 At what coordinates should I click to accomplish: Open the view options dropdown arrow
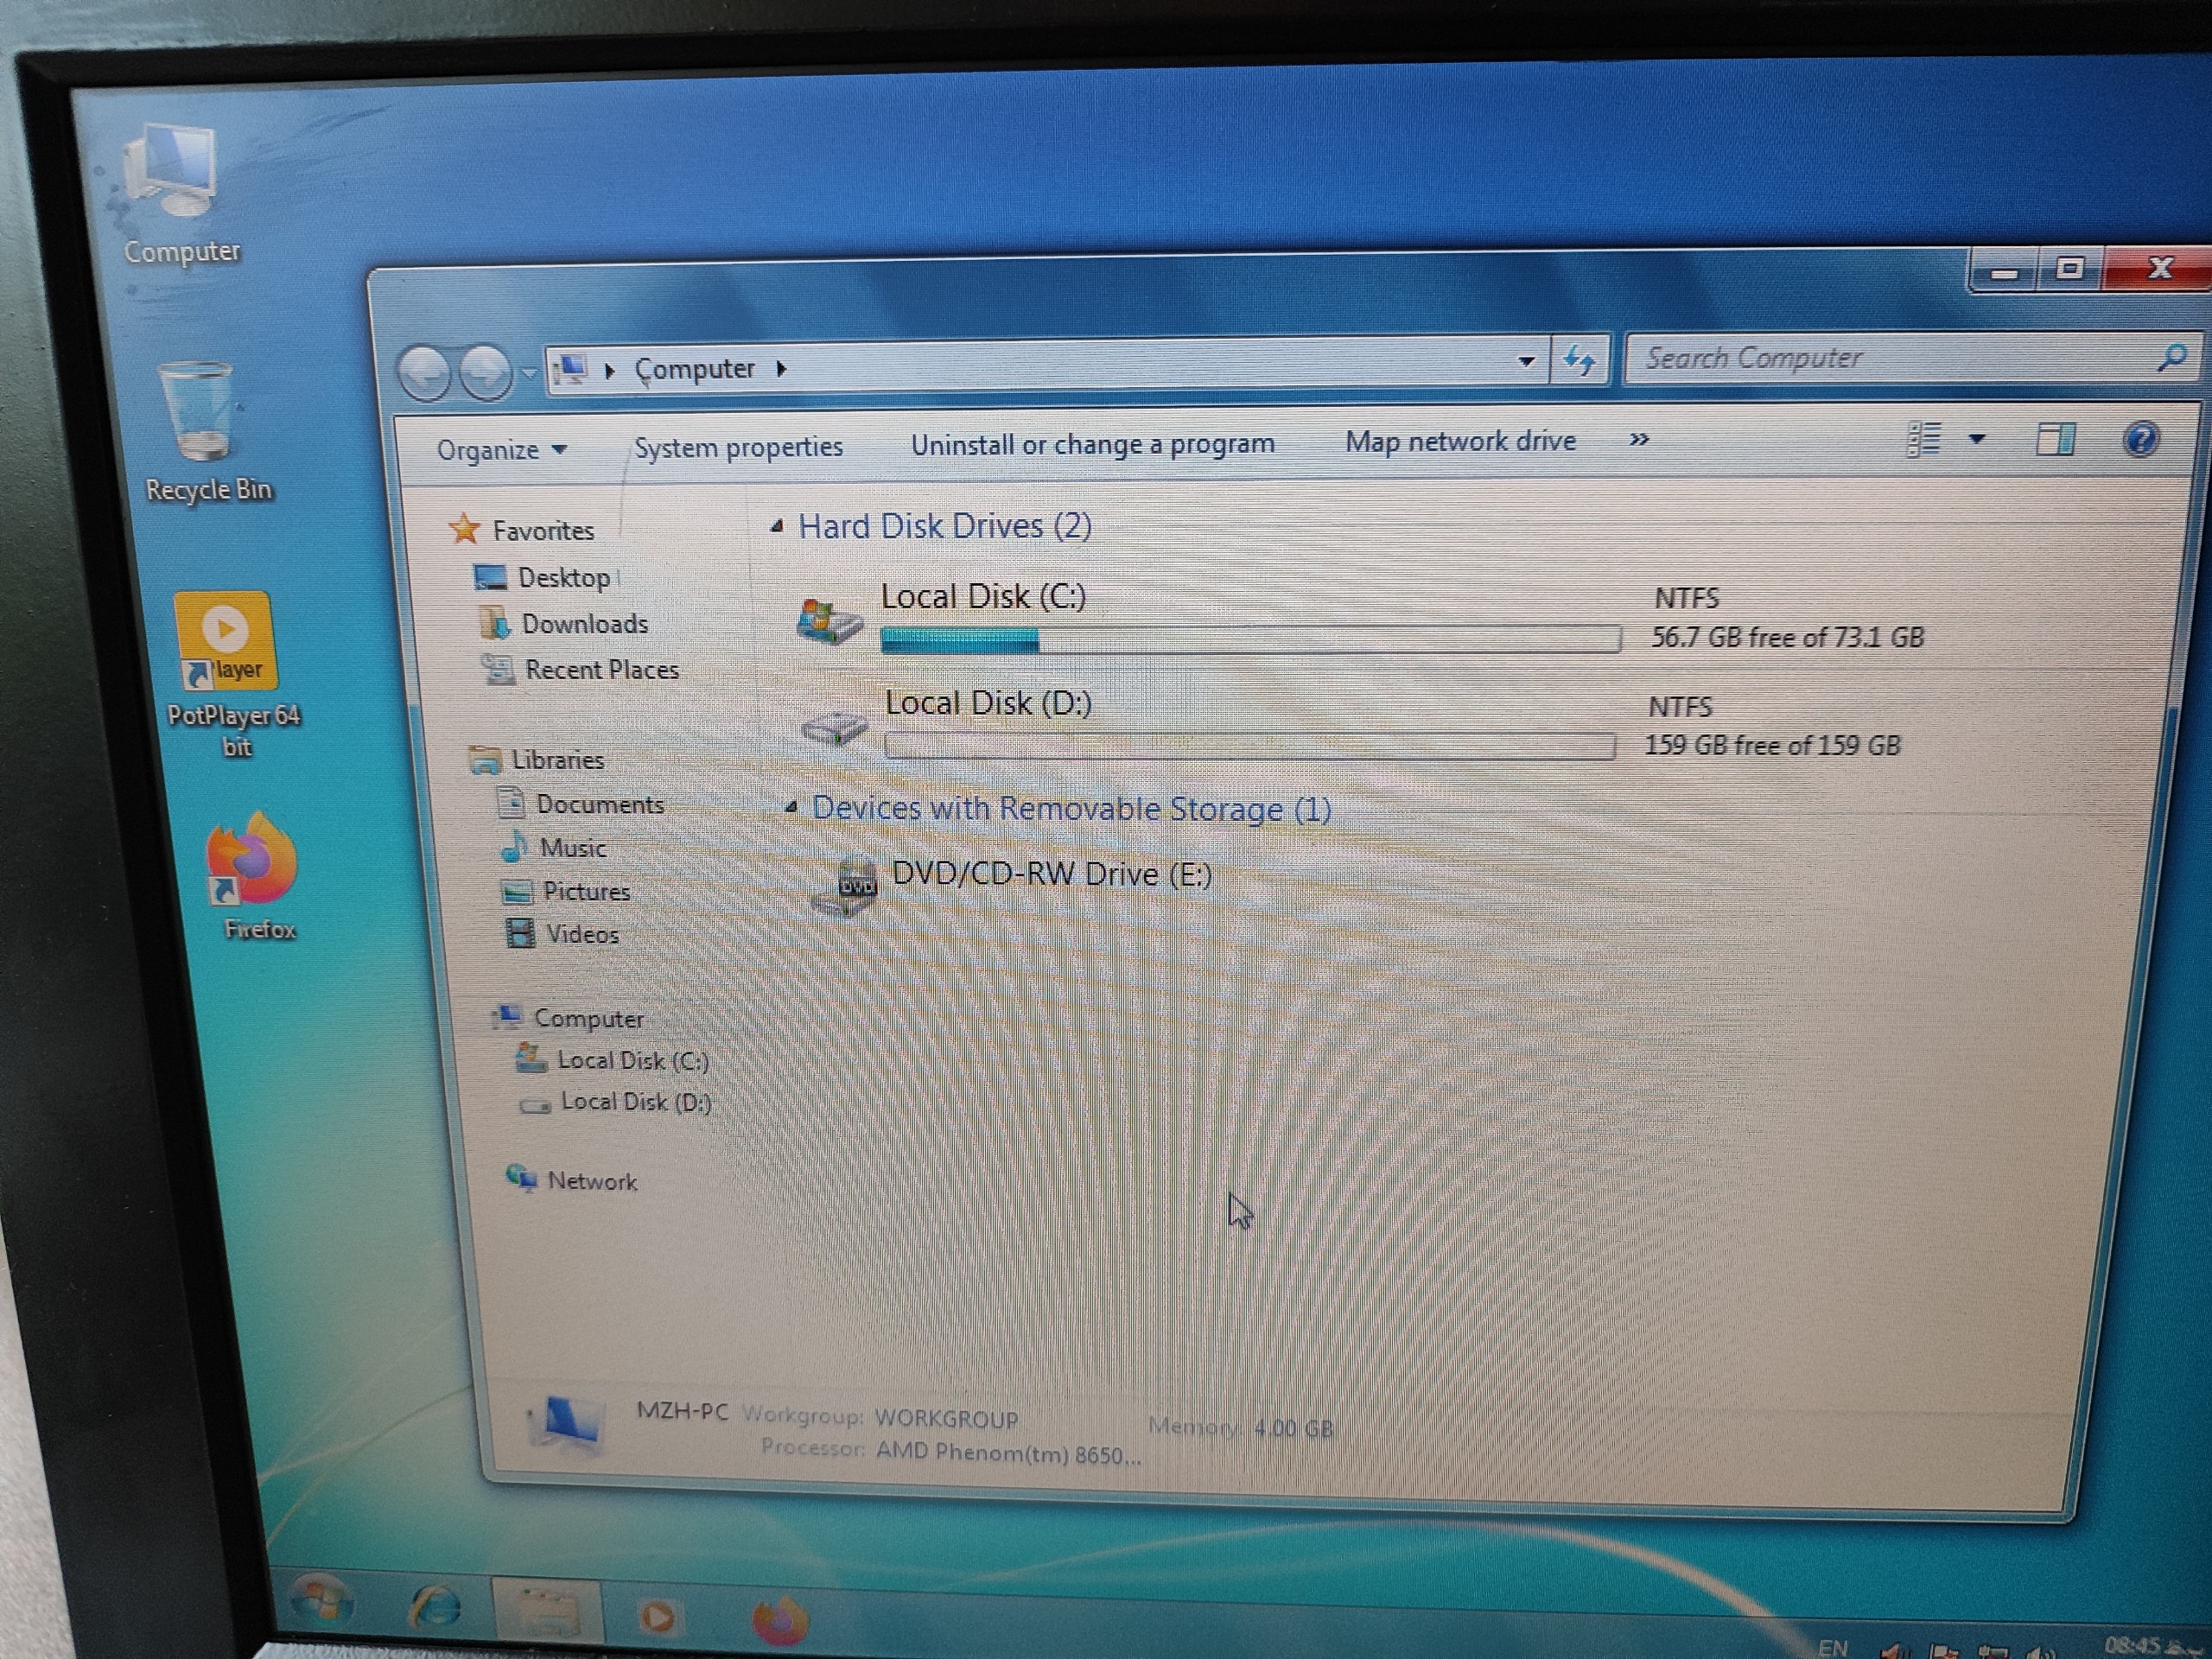point(1977,439)
